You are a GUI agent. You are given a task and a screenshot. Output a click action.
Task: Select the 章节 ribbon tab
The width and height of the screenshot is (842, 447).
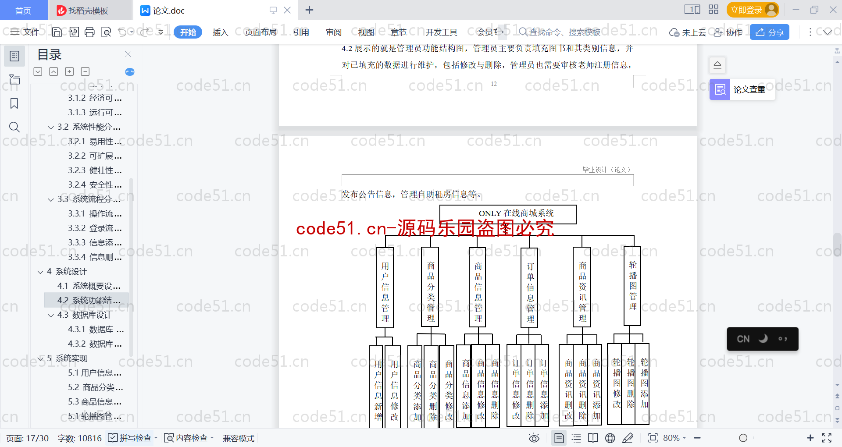(399, 32)
